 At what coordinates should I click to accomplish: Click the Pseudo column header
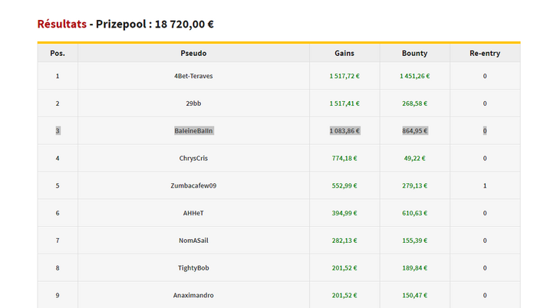(x=193, y=53)
